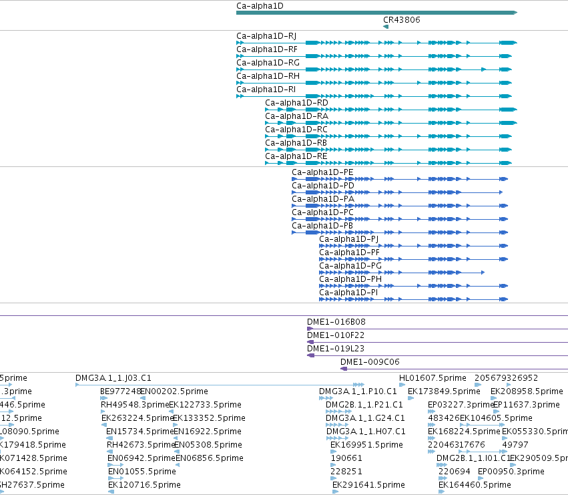
Task: Select EST EK169951.5prime
Action: point(333,452)
